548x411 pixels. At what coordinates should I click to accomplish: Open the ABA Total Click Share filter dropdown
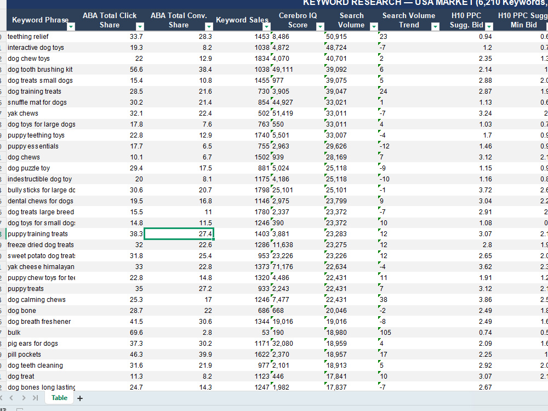pos(140,26)
